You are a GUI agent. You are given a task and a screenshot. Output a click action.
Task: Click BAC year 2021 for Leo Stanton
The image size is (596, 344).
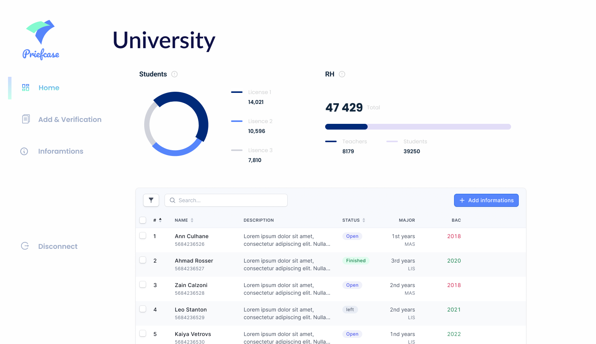tap(454, 310)
